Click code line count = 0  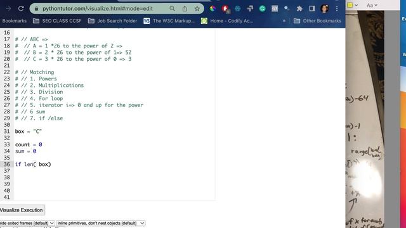(x=29, y=144)
